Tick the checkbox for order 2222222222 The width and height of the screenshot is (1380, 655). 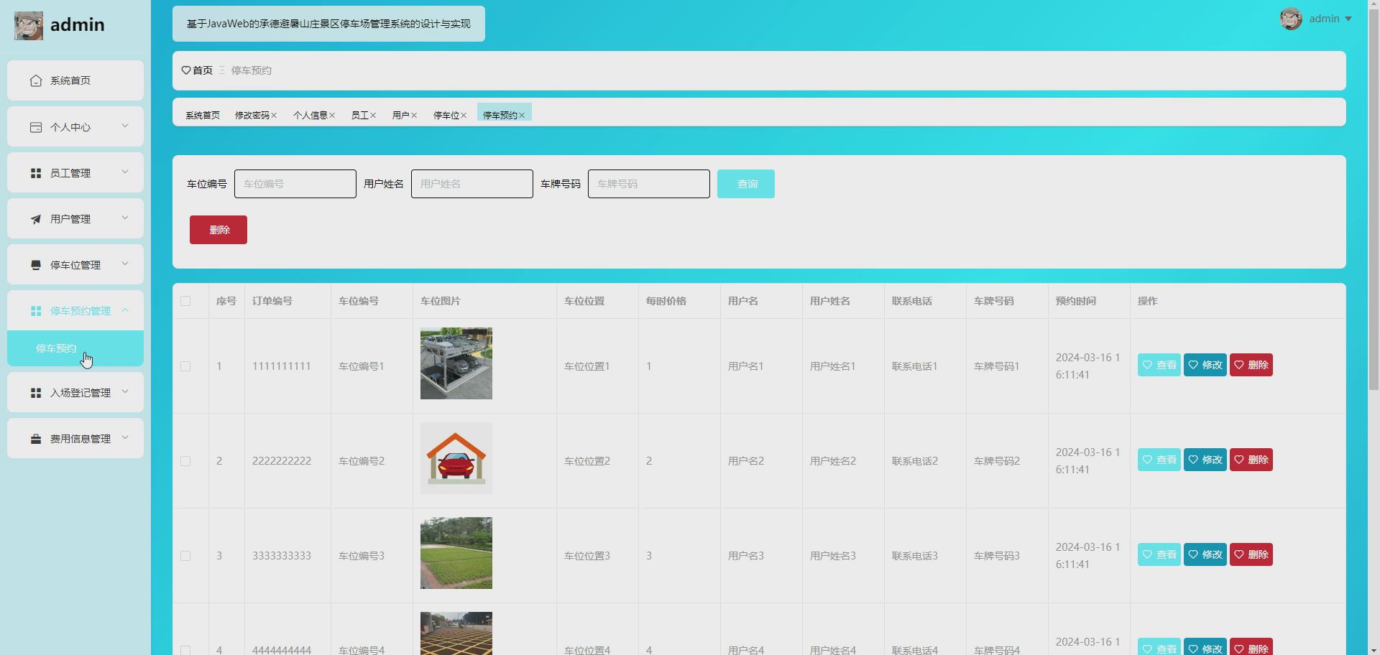185,461
